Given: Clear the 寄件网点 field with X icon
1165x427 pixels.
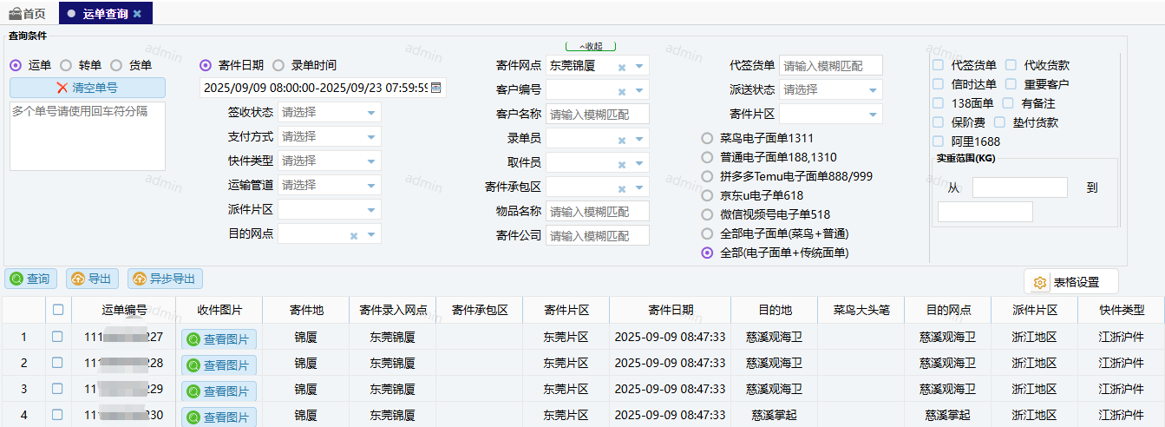Looking at the screenshot, I should [622, 67].
